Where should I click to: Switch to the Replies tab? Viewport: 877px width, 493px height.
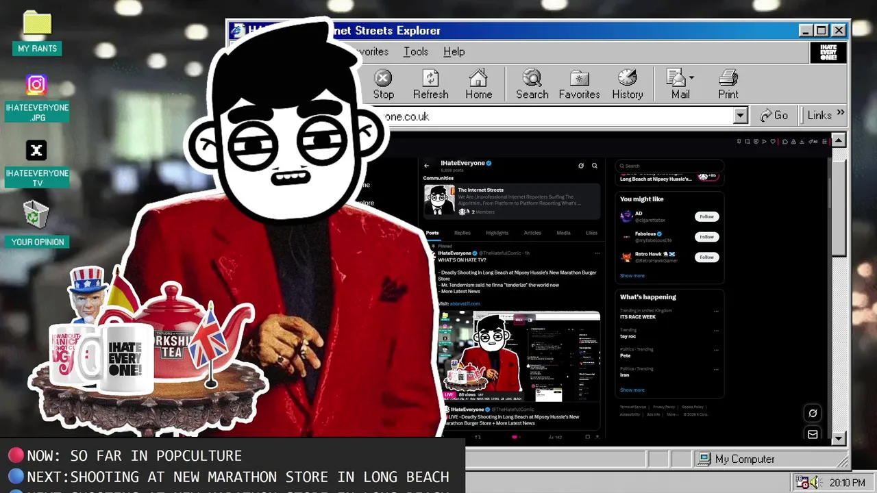[462, 233]
